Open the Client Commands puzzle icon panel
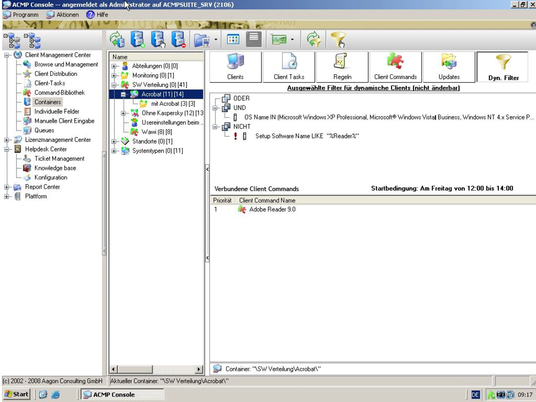536x402 pixels. point(395,67)
